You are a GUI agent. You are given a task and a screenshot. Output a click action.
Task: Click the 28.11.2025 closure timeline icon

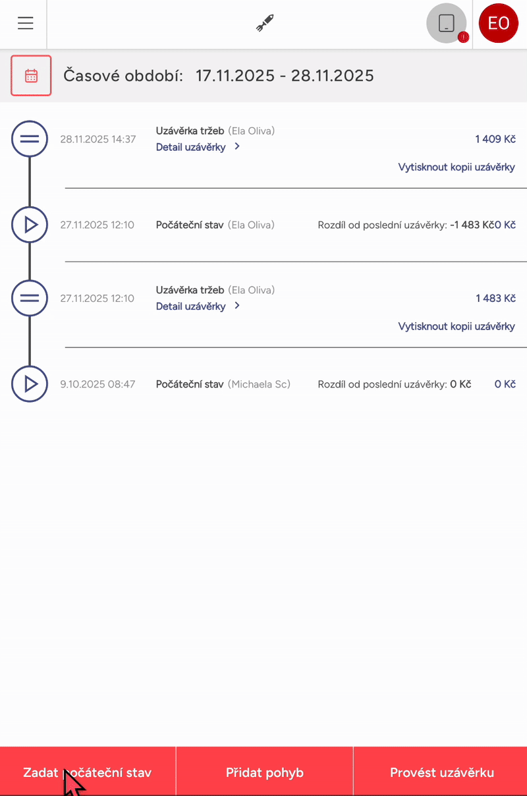(30, 139)
